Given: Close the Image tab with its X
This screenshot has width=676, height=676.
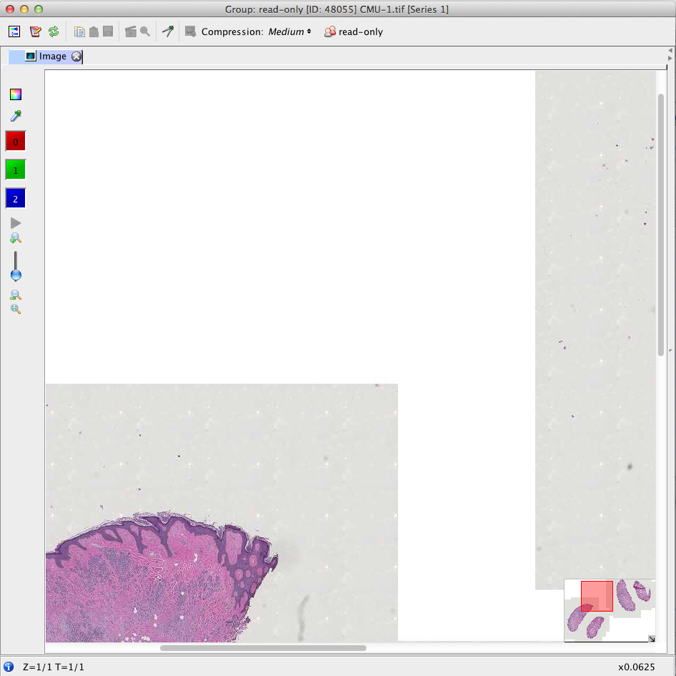Looking at the screenshot, I should tap(76, 57).
